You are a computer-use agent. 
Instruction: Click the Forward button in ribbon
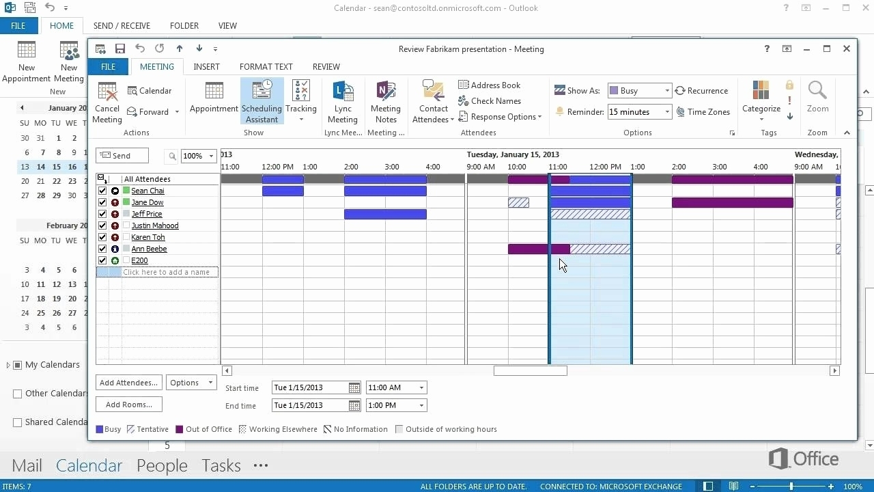[153, 111]
